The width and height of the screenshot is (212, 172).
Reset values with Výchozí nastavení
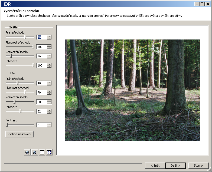pos(19,134)
